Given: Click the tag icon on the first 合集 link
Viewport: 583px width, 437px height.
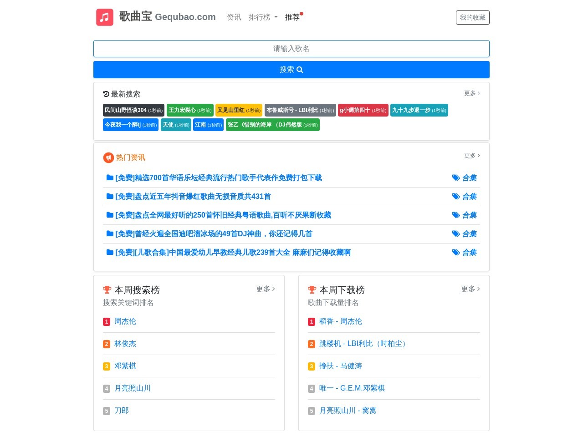Looking at the screenshot, I should (456, 178).
